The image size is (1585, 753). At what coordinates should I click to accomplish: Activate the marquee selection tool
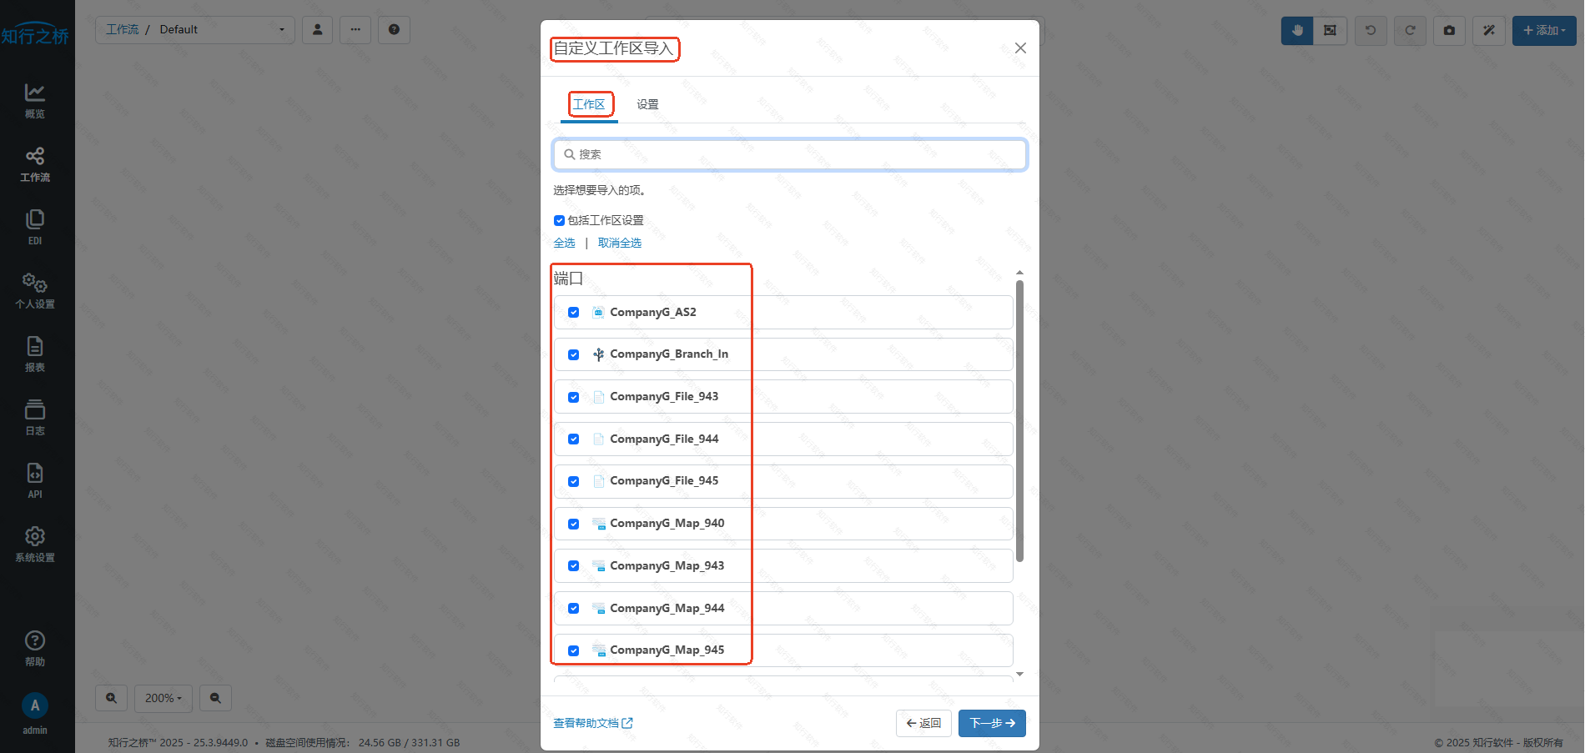coord(1331,30)
